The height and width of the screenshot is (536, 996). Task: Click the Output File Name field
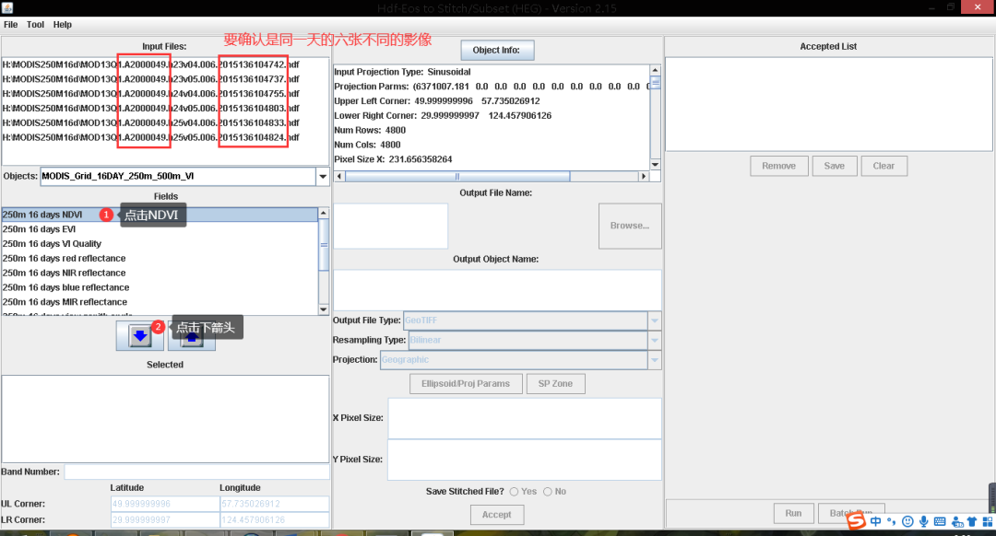click(x=391, y=226)
